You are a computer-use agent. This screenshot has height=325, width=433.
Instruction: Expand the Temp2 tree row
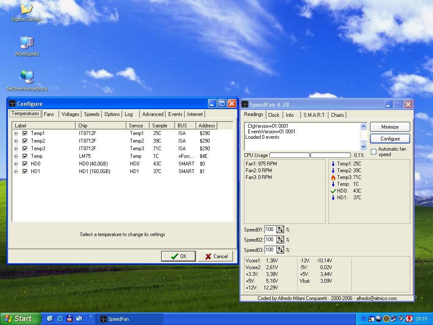point(16,141)
